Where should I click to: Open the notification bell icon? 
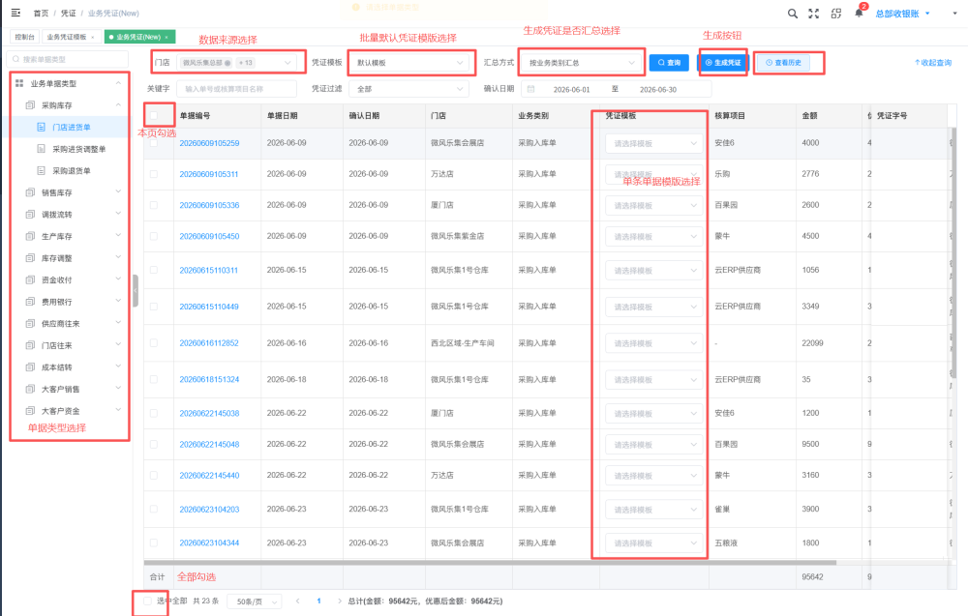point(859,13)
